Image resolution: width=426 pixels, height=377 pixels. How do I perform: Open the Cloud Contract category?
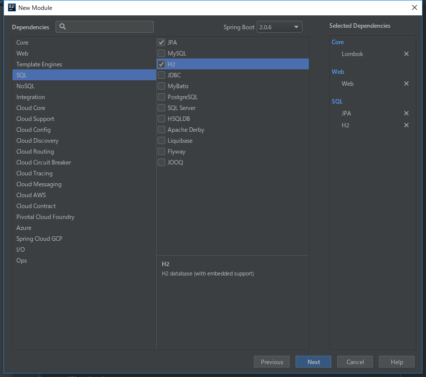[84, 206]
